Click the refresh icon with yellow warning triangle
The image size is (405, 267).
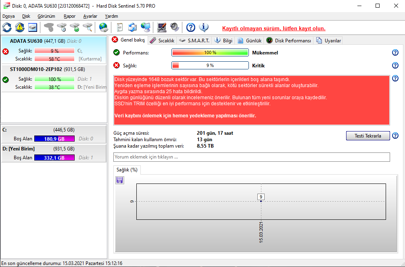point(20,27)
